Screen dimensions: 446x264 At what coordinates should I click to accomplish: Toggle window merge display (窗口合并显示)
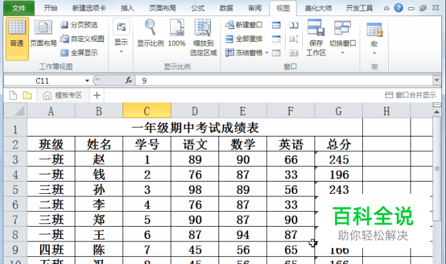click(411, 95)
